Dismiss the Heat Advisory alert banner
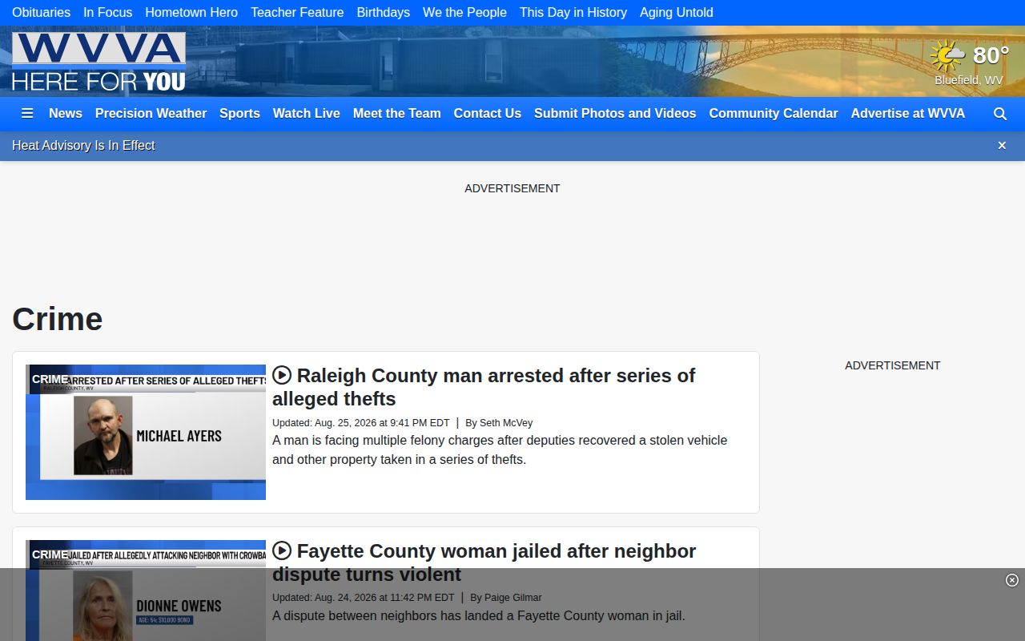The width and height of the screenshot is (1025, 641). [x=1002, y=145]
